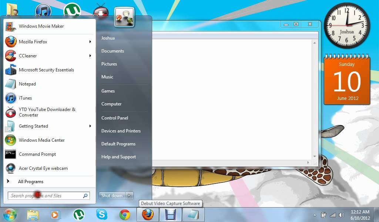The height and width of the screenshot is (222, 379).
Task: Open Devices and Printers
Action: (121, 131)
